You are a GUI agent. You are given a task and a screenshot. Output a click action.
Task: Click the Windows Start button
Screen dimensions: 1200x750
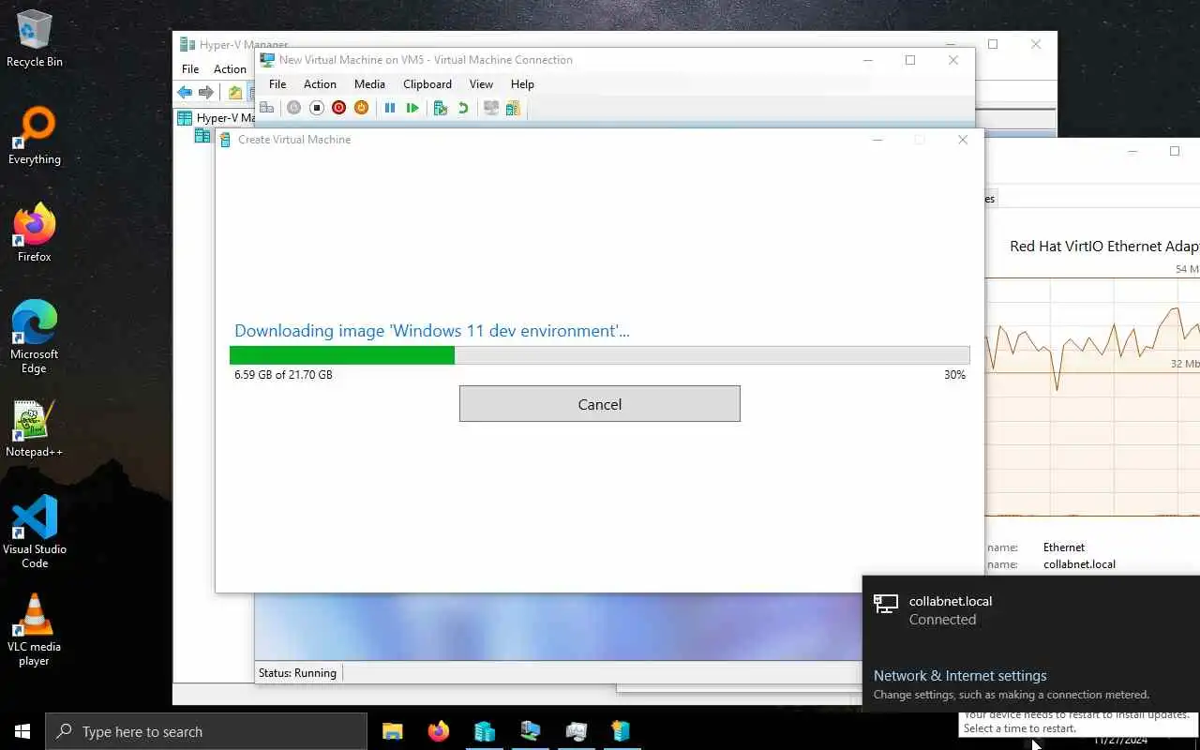(22, 731)
